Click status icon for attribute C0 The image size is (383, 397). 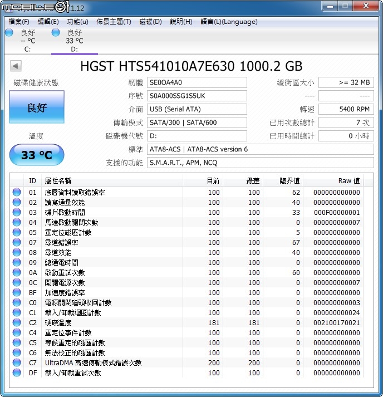pyautogui.click(x=17, y=302)
